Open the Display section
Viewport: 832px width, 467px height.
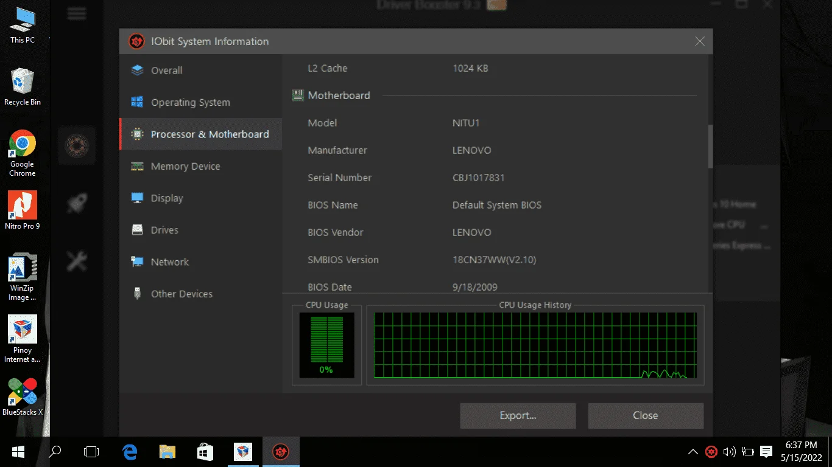[200, 198]
